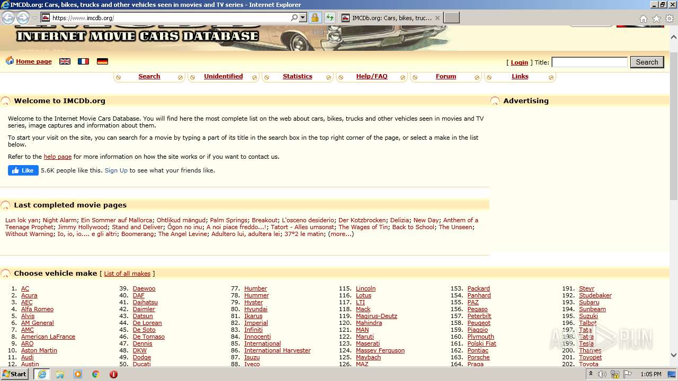Select the IMCDb.org tab

click(391, 17)
